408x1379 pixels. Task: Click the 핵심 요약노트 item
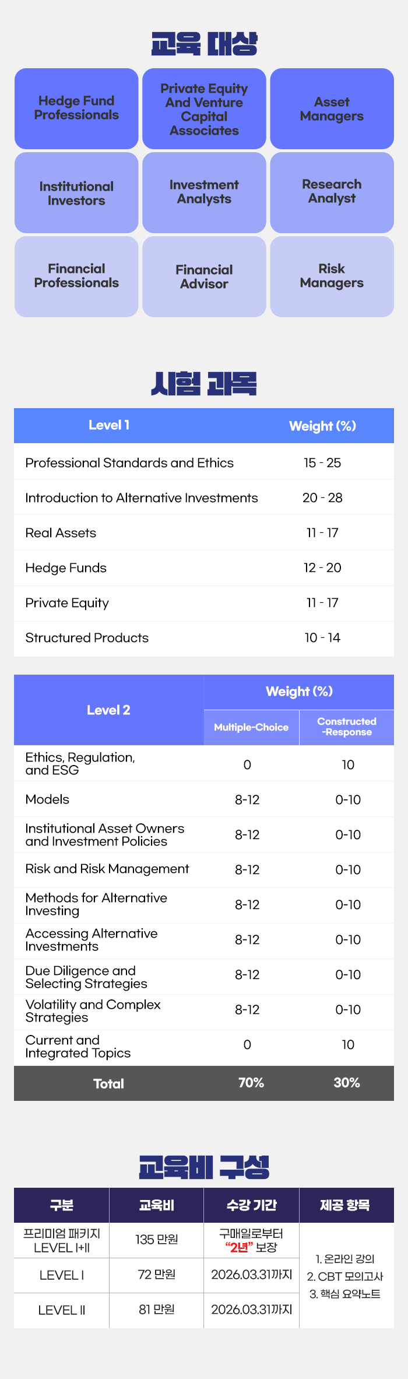click(x=345, y=1294)
